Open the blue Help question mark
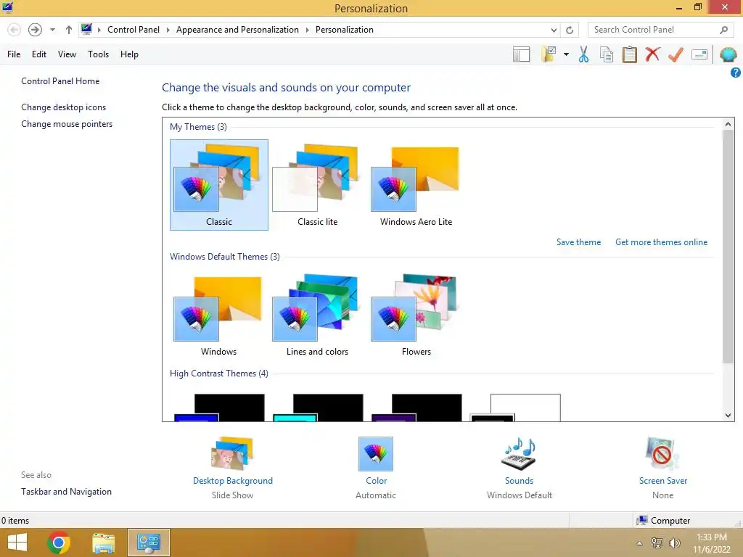Screen dimensions: 743x557 click(x=736, y=73)
